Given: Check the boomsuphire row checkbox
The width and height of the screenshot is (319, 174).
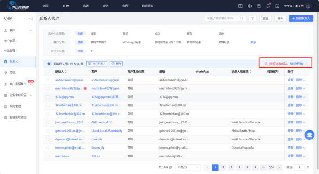Looking at the screenshot, I should [48, 148].
